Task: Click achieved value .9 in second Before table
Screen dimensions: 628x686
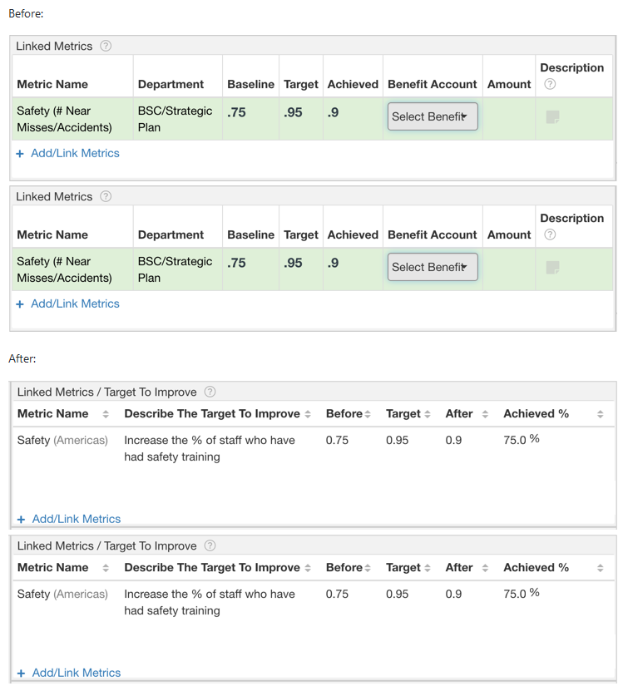Action: 333,263
